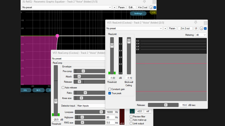Check Auto make-up in ReaComp
225x126 pixels.
pos(131,120)
